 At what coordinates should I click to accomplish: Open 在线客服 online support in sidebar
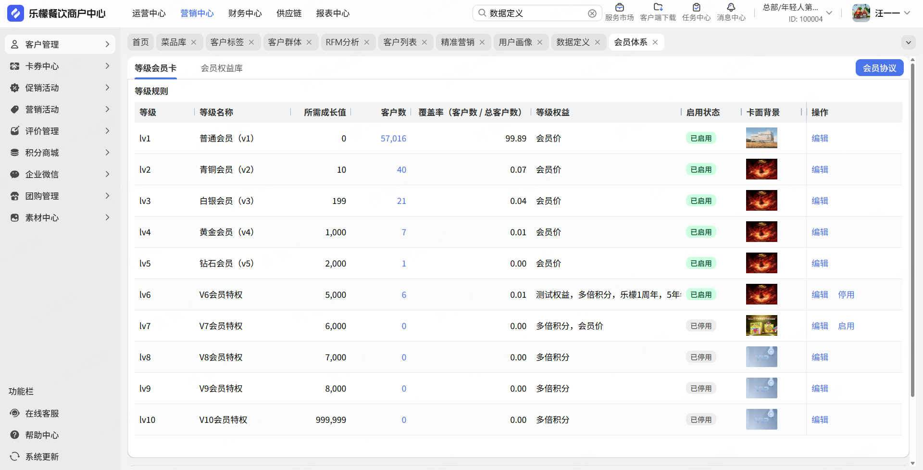(42, 413)
